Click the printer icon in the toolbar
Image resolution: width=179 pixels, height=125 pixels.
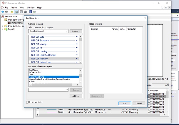25,12
